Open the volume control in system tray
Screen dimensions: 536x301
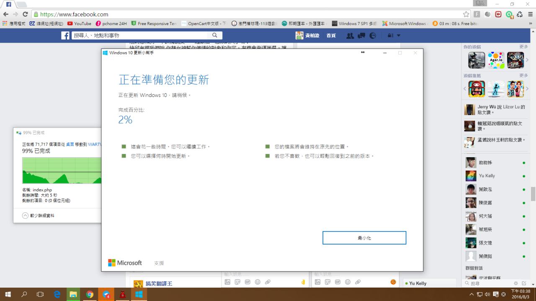pyautogui.click(x=487, y=294)
